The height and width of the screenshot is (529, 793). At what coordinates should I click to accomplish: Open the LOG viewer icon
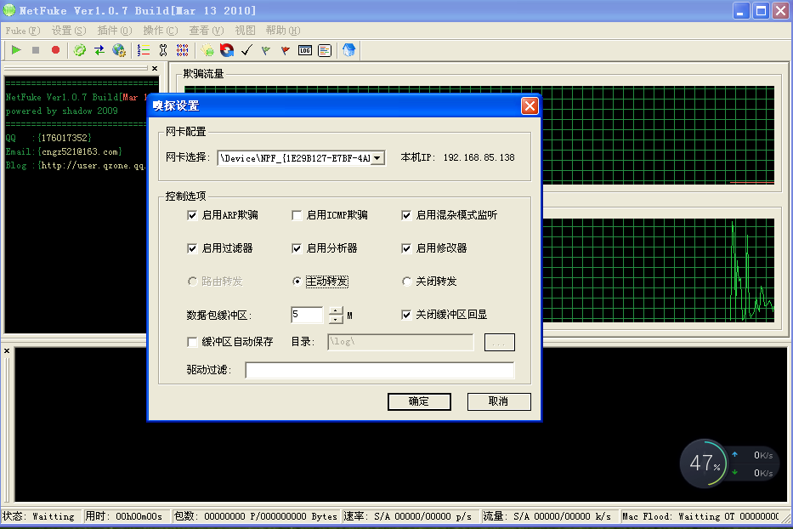coord(305,50)
